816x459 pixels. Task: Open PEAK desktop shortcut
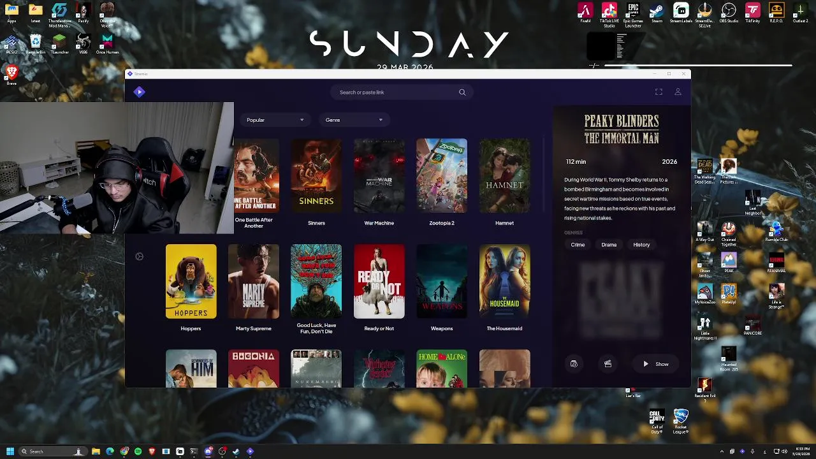(729, 263)
